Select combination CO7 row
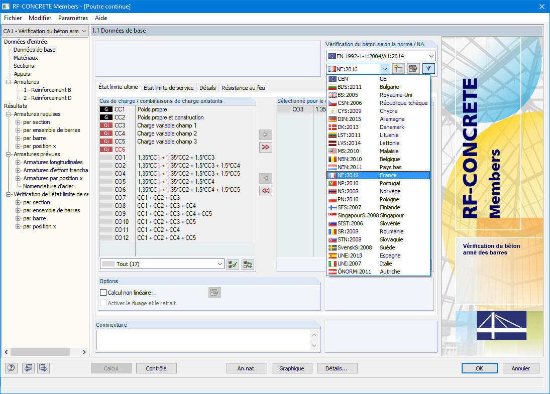Screen dimensions: 550x394 pos(177,198)
